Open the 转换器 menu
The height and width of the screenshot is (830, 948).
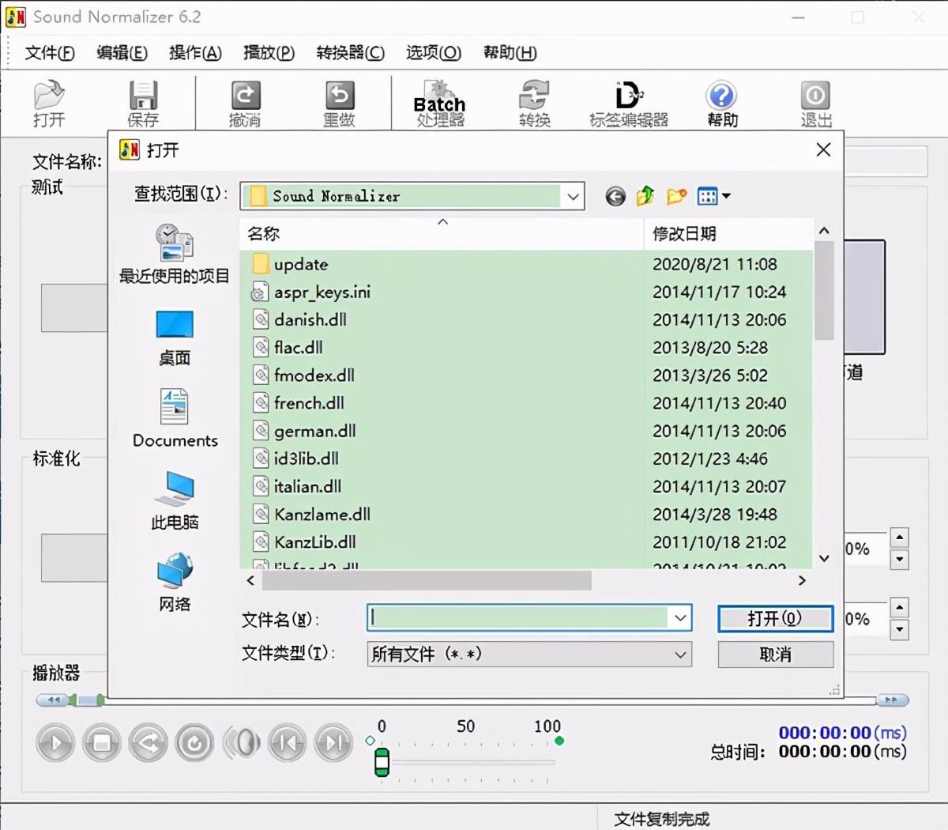coord(350,53)
